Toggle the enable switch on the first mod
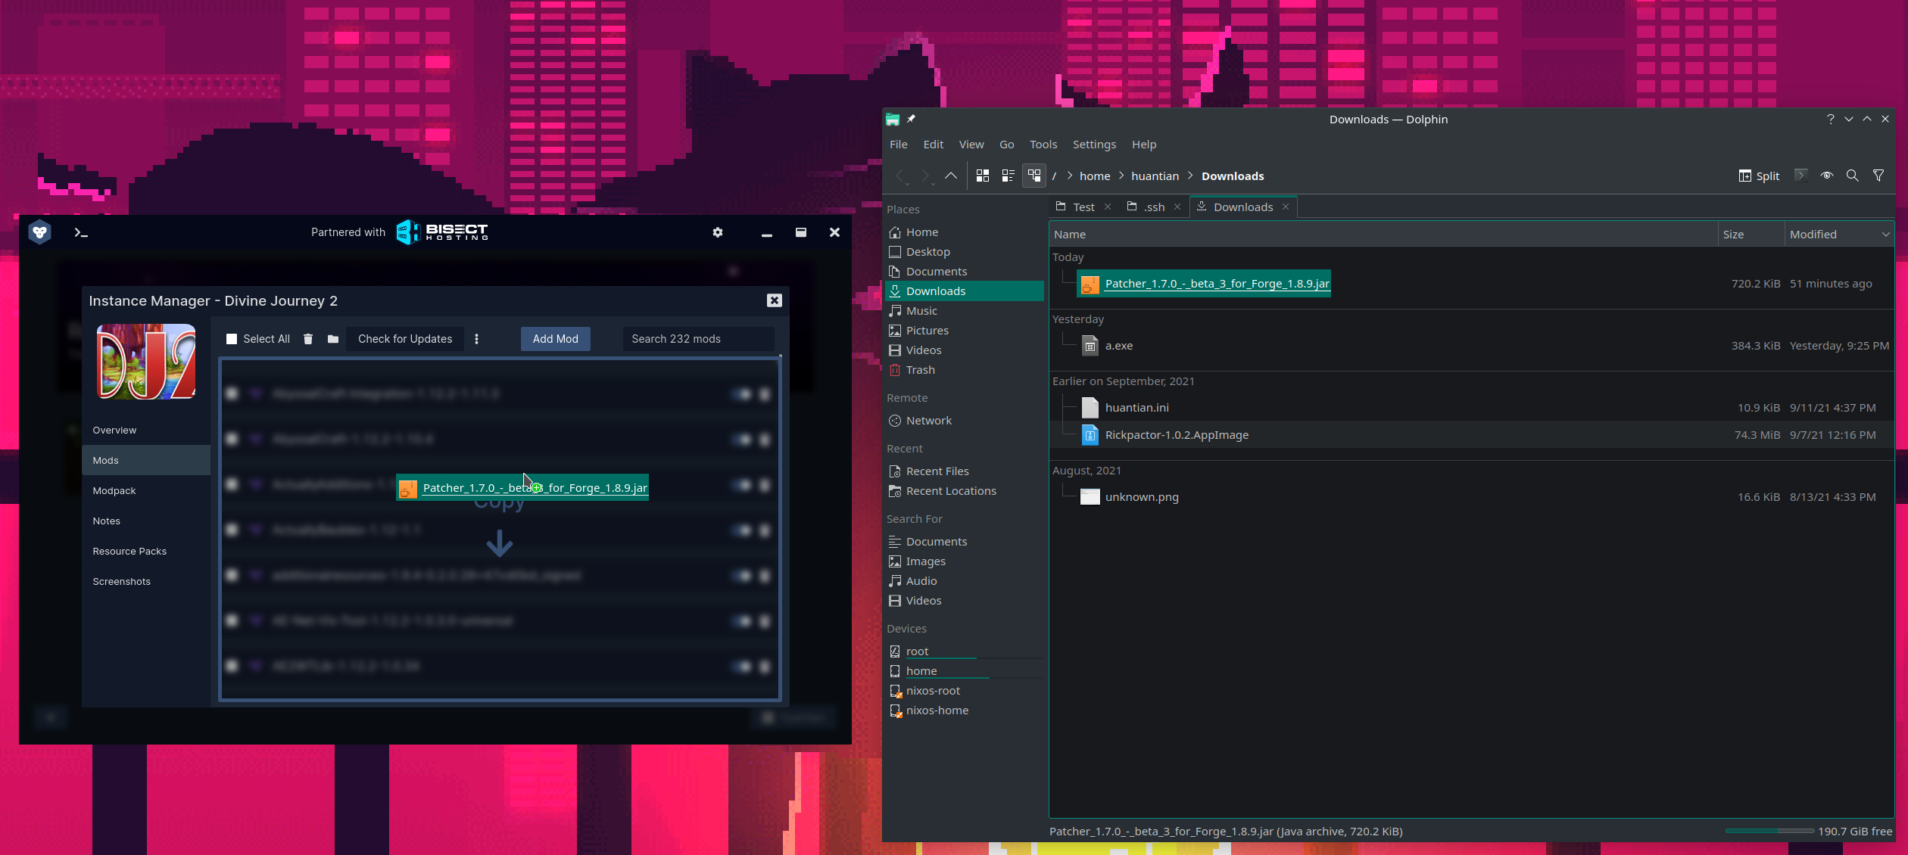The image size is (1908, 855). [743, 393]
